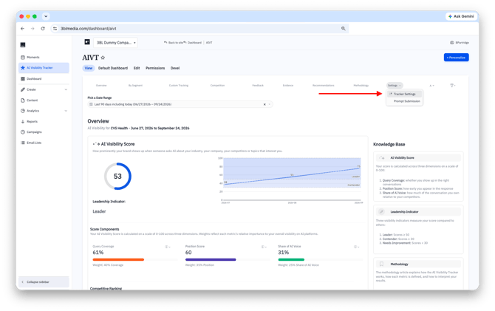Click the purple Position Score progress bar

pyautogui.click(x=211, y=260)
